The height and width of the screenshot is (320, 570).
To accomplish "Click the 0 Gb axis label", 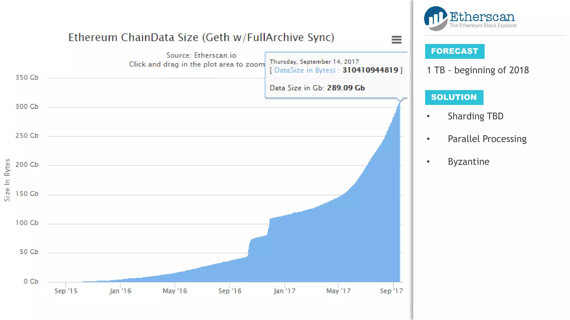I will [x=31, y=281].
